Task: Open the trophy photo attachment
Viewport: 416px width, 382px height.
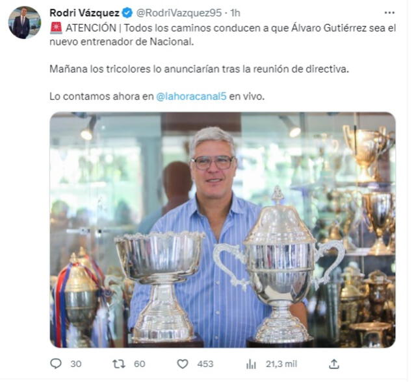Action: (222, 230)
